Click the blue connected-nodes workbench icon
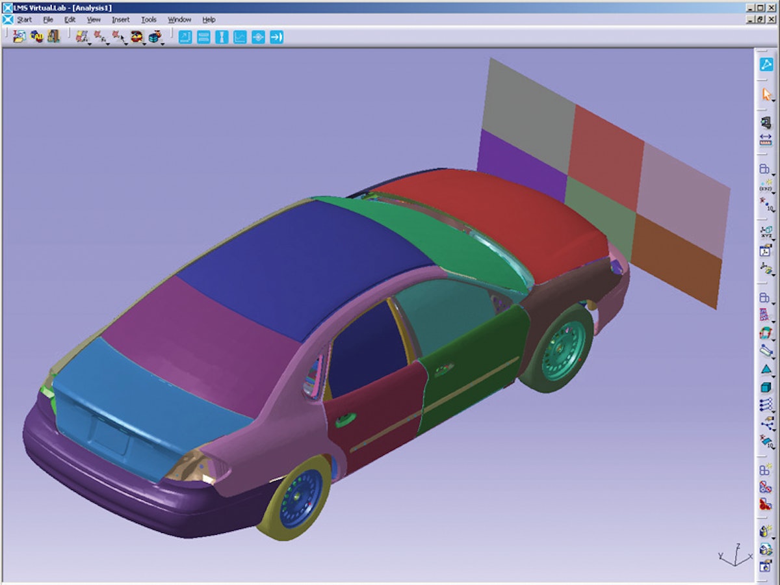Screen dimensions: 780x585 tap(766, 64)
